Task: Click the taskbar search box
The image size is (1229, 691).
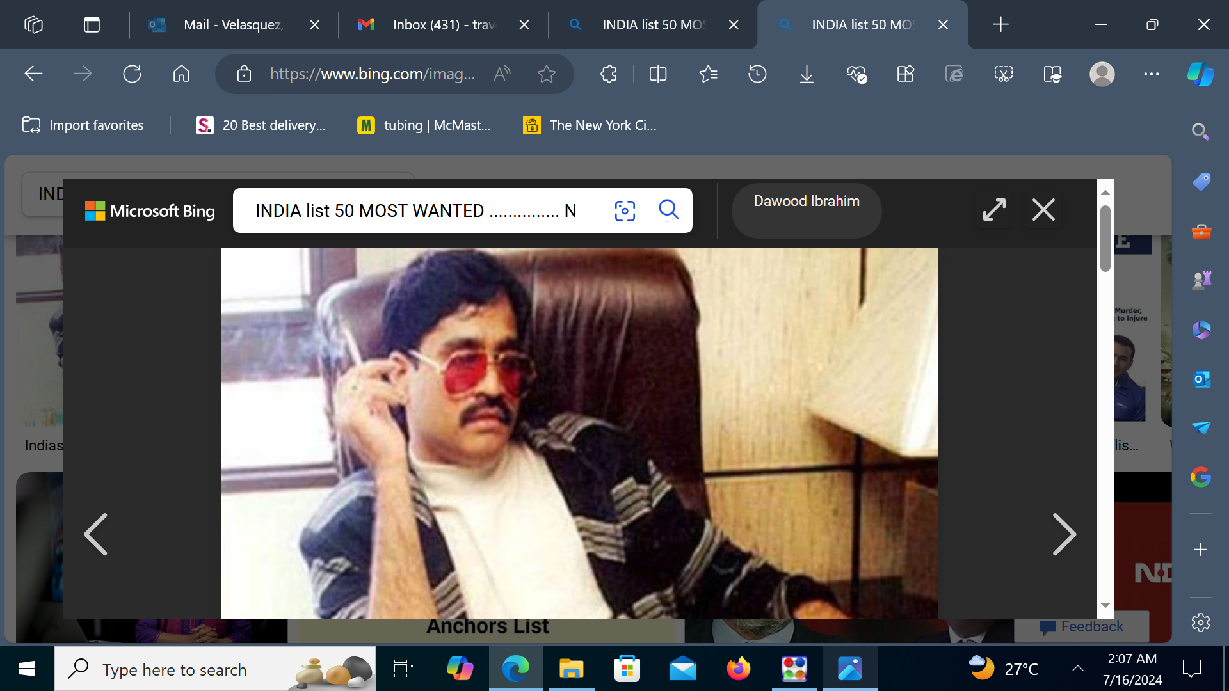Action: click(215, 669)
